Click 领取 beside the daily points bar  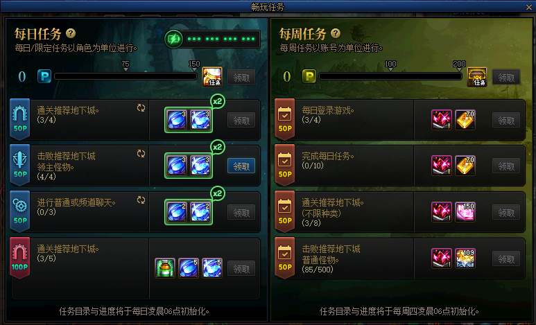tap(241, 78)
